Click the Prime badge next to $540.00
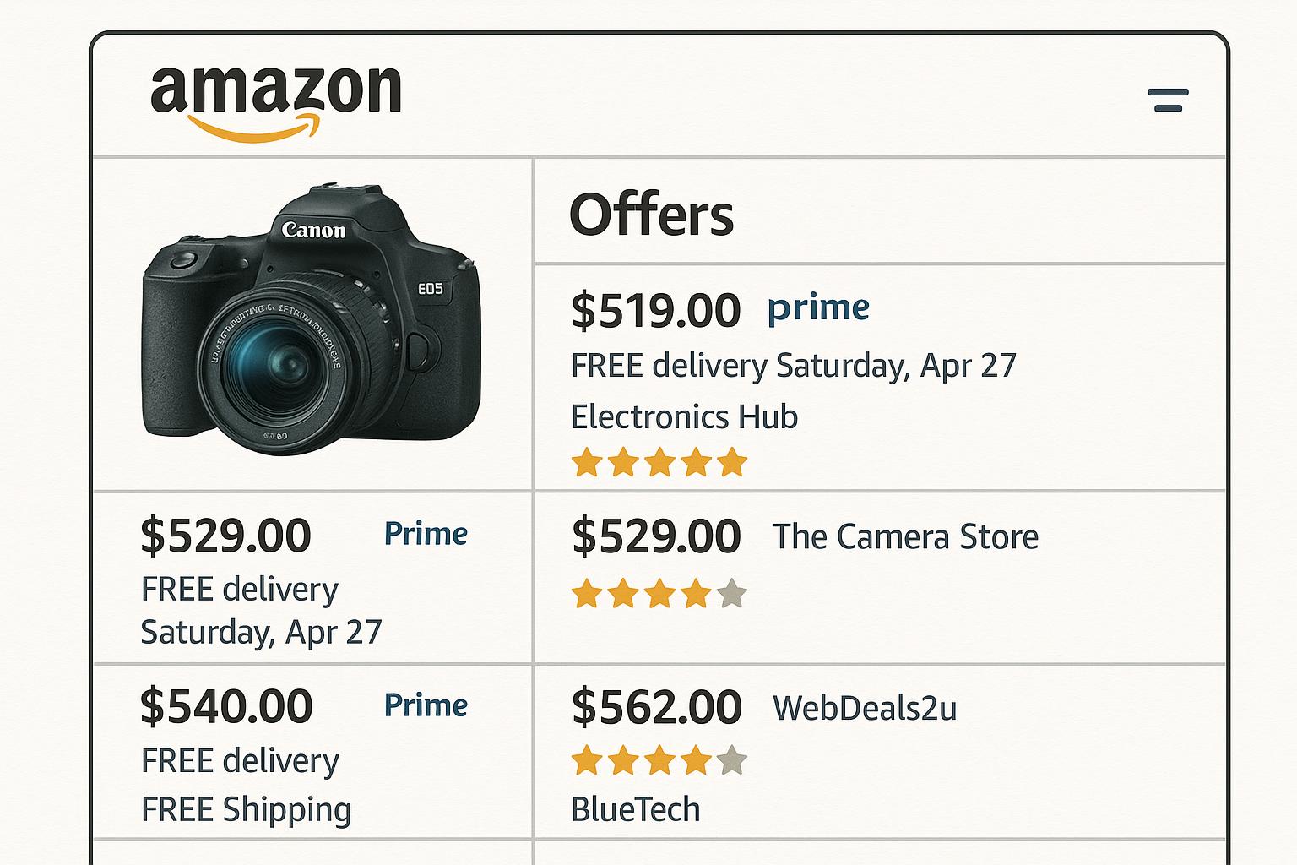 (x=426, y=704)
